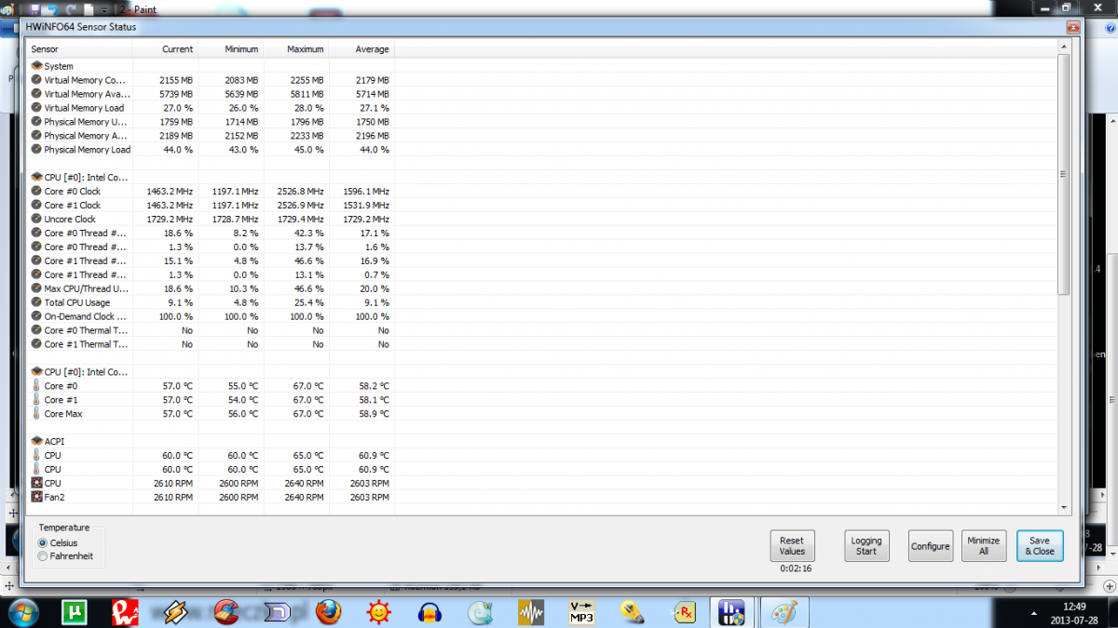Click the Current column header
The image size is (1118, 628).
166,49
